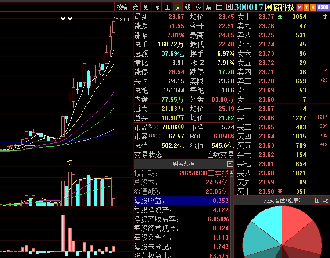Select the 卖一 23.68 order row
Image resolution: width=330 pixels, height=258 pixels.
(x=282, y=99)
